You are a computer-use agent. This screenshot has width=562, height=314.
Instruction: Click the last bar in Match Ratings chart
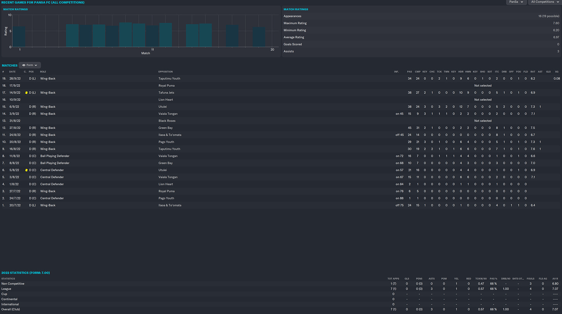pyautogui.click(x=259, y=37)
